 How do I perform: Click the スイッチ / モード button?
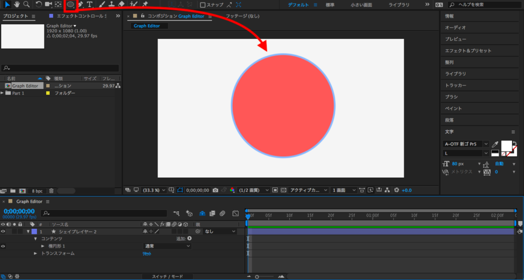click(168, 276)
